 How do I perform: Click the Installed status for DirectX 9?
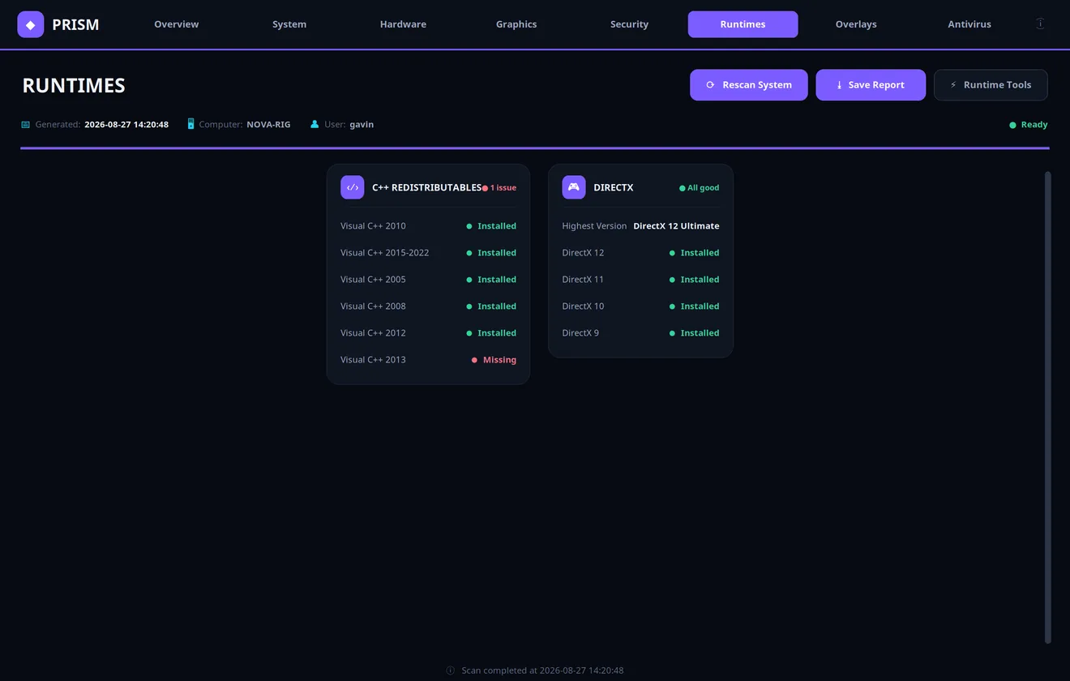point(695,333)
